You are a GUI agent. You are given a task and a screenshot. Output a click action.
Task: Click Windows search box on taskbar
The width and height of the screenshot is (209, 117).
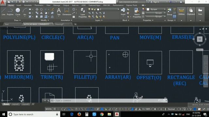33,114
